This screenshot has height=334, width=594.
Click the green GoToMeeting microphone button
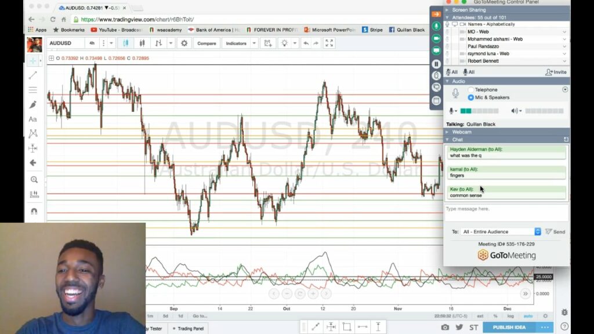click(x=436, y=26)
